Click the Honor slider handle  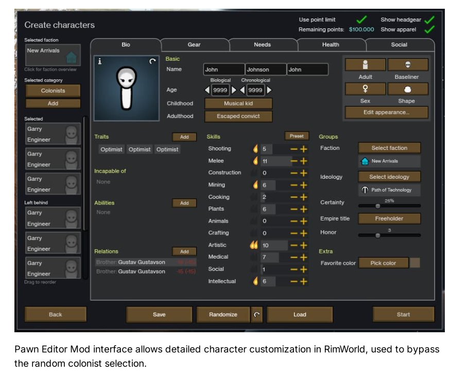[378, 235]
